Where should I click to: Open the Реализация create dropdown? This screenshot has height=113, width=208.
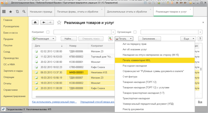click(x=44, y=39)
